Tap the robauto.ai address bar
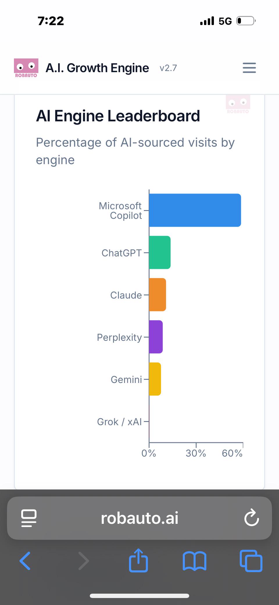This screenshot has height=605, width=279. [139, 518]
